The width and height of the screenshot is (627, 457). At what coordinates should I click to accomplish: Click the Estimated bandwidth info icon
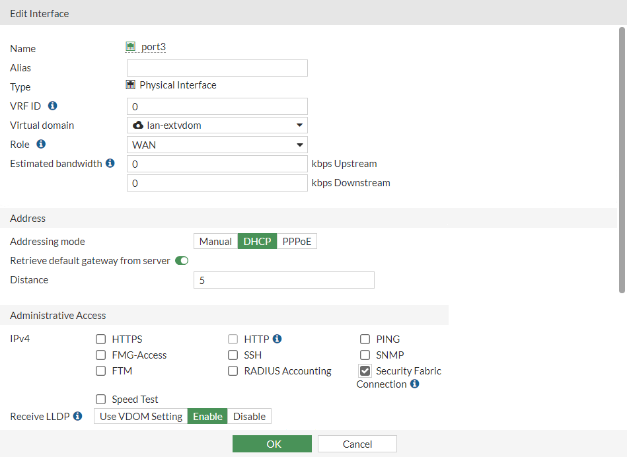click(x=110, y=163)
